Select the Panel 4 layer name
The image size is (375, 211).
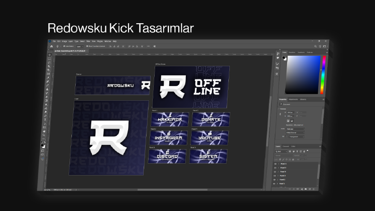[283, 172]
